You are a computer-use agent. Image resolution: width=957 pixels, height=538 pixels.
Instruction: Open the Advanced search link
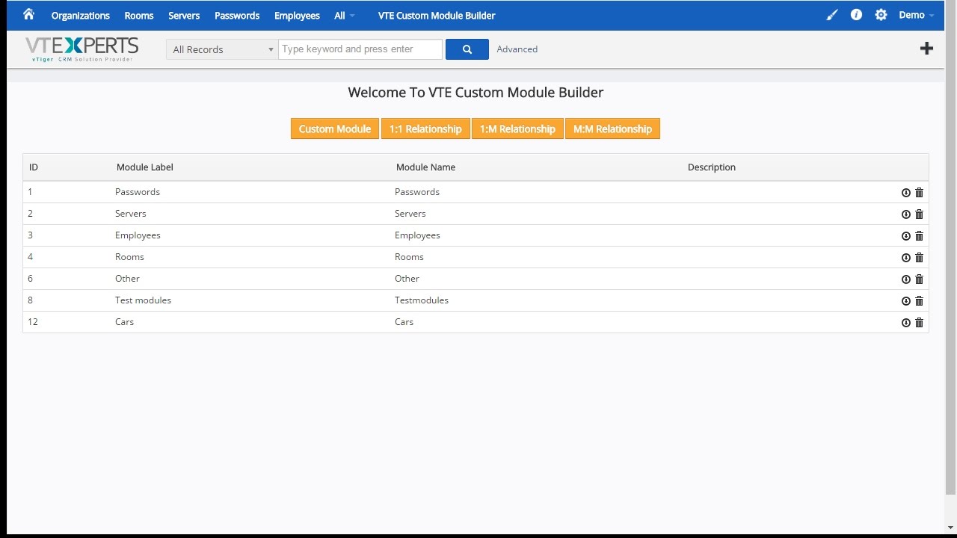[x=517, y=49]
